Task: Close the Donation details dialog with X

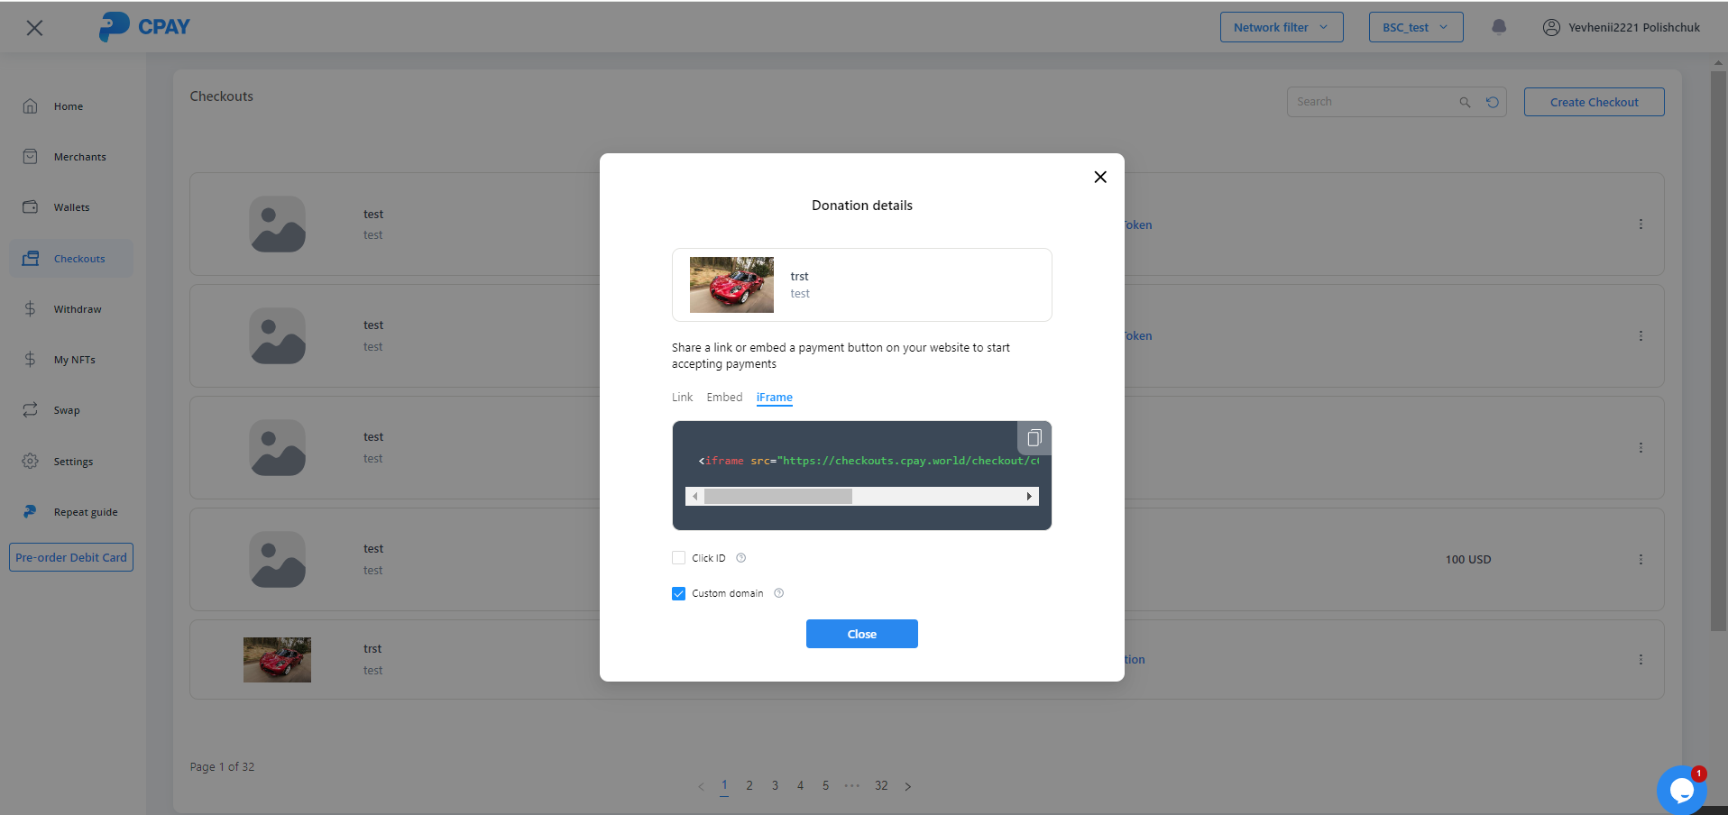Action: point(1099,177)
